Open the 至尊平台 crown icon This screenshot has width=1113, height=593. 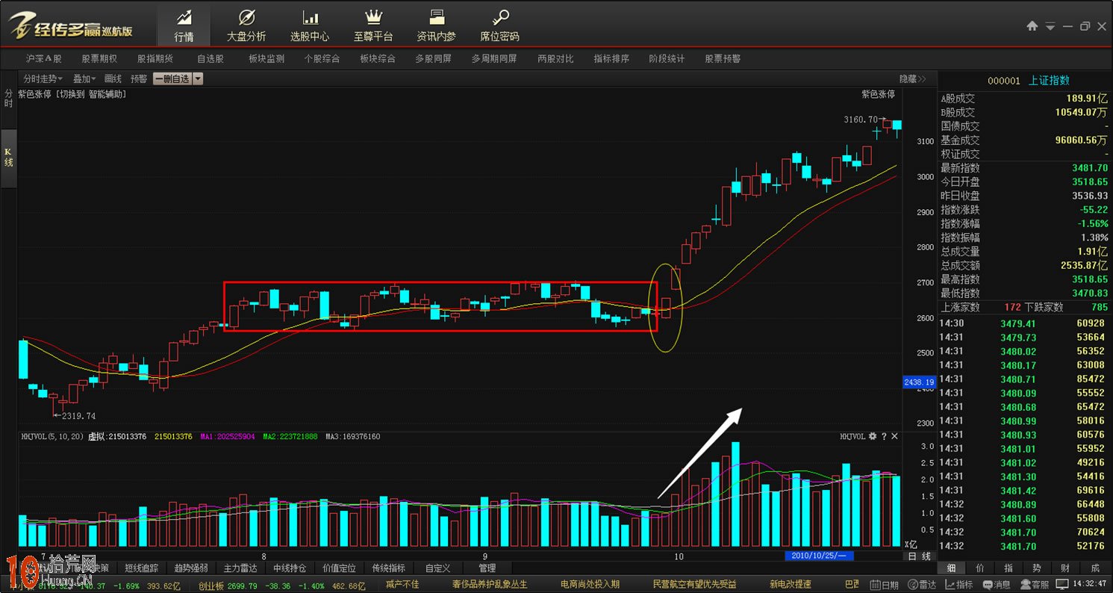(x=373, y=25)
